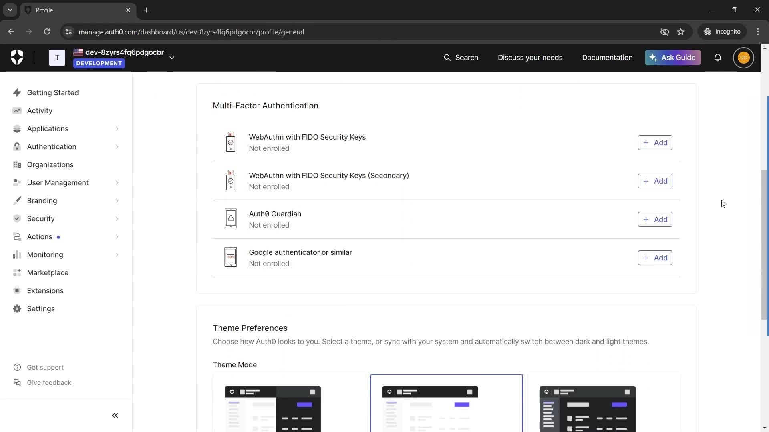This screenshot has width=769, height=432.
Task: Reload the page in the browser
Action: point(47,32)
